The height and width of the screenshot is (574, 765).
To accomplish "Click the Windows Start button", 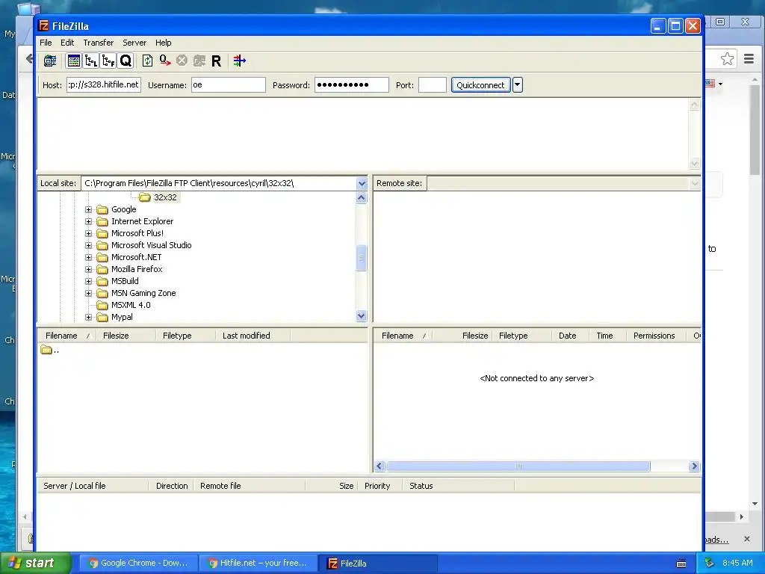I will pos(35,564).
